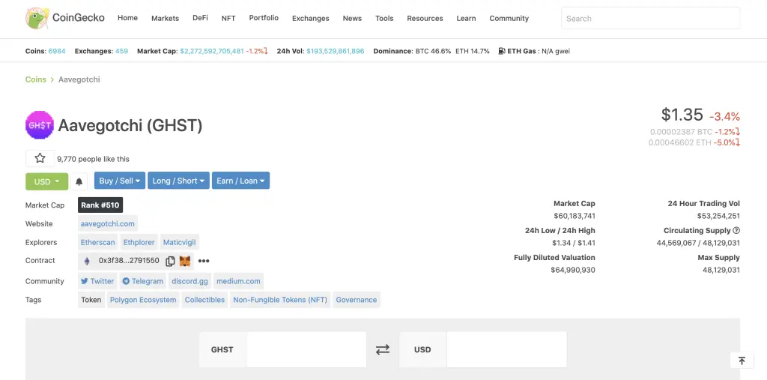767x380 pixels.
Task: Open the Ethplorer explorer link
Action: click(x=139, y=242)
